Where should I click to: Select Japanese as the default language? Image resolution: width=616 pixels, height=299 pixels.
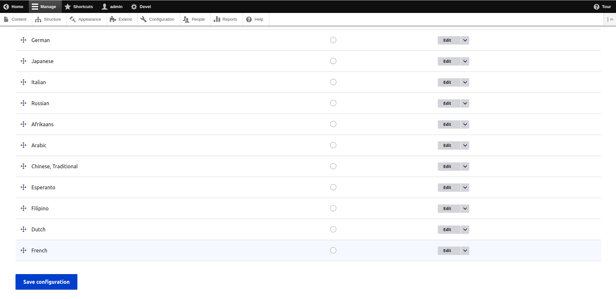[x=333, y=61]
